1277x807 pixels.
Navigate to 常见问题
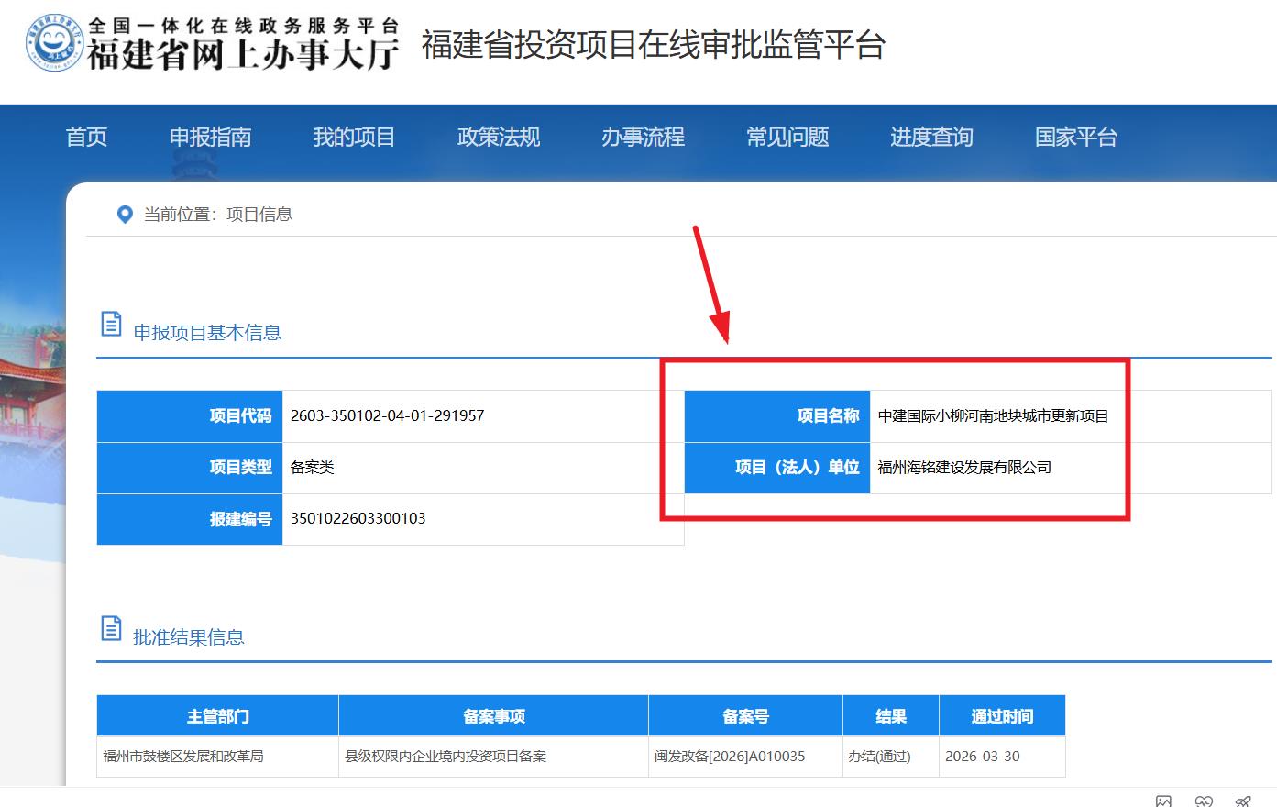(x=787, y=138)
